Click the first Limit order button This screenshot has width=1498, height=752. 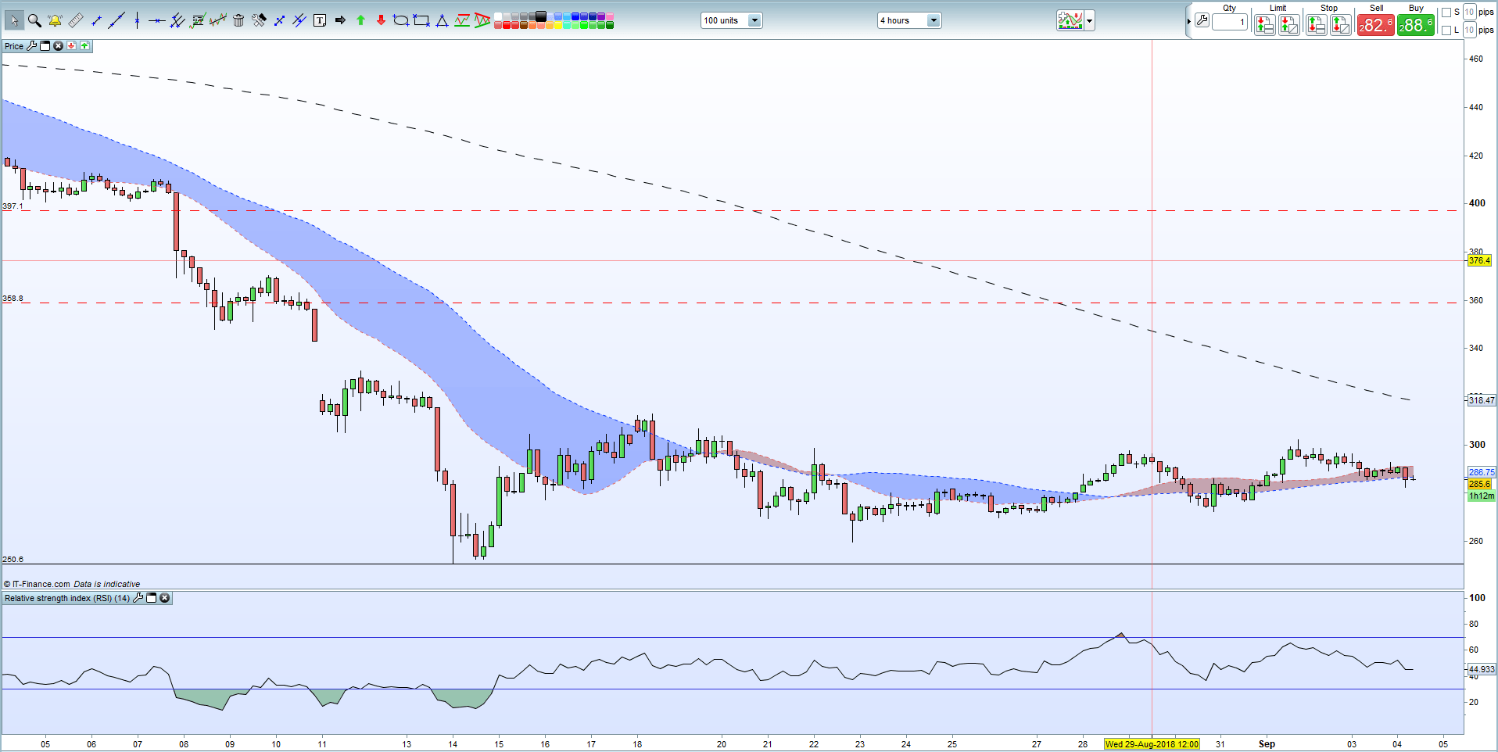point(1264,25)
